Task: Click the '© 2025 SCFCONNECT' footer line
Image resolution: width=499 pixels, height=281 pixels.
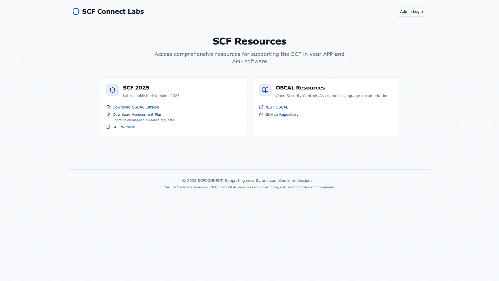Action: click(249, 181)
